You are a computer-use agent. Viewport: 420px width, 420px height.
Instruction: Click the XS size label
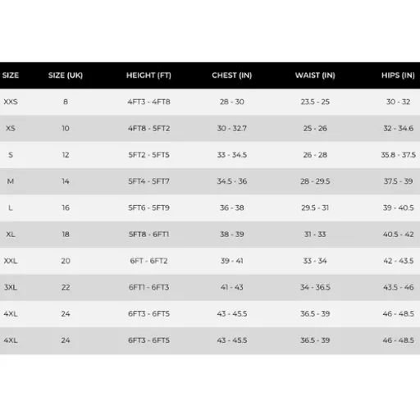[11, 128]
